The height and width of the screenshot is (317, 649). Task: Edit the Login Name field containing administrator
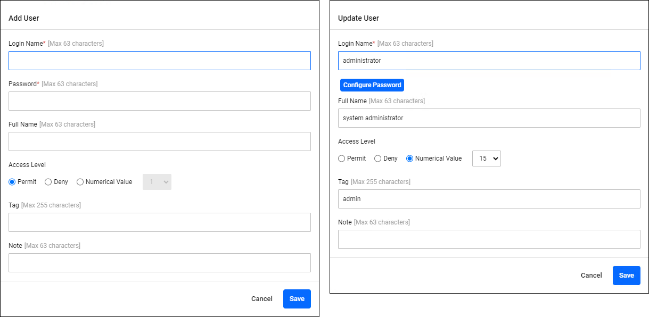click(x=489, y=61)
